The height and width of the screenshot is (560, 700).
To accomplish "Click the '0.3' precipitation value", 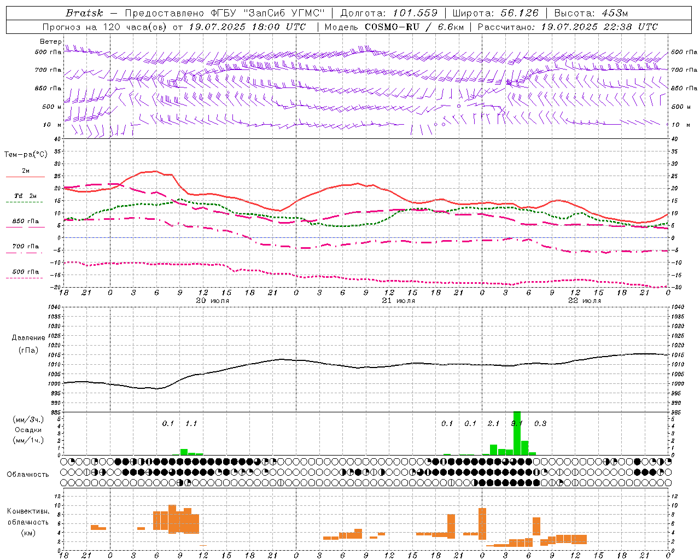I will tap(540, 424).
